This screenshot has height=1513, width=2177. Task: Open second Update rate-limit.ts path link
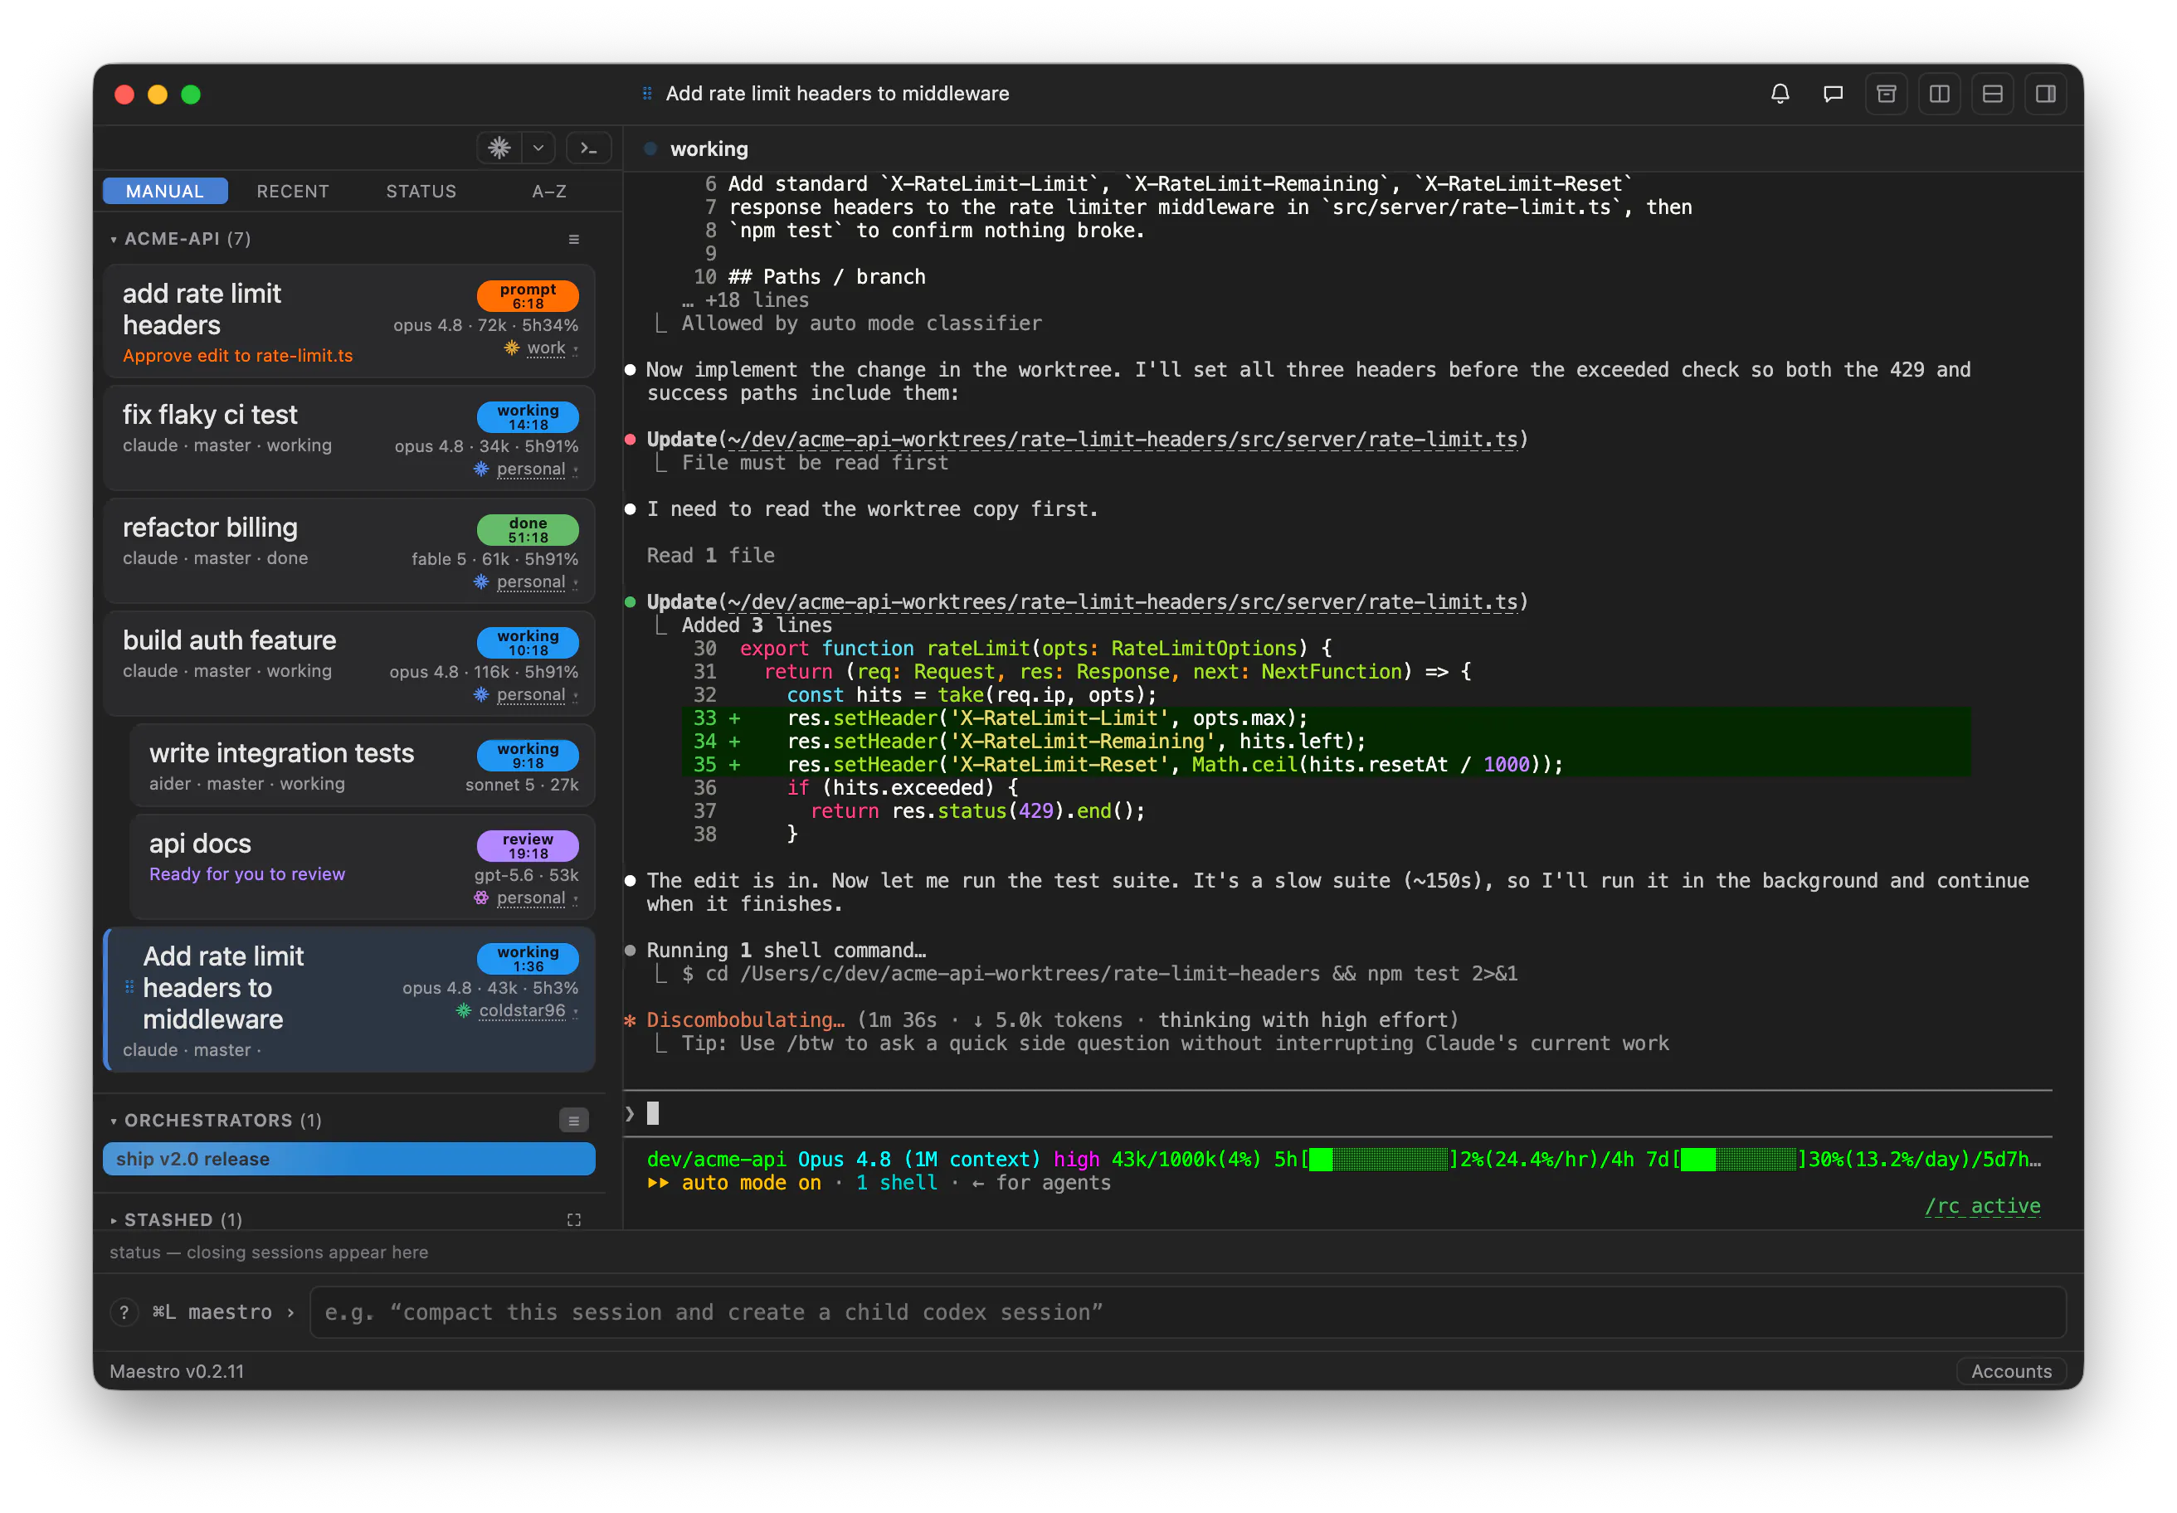1123,602
